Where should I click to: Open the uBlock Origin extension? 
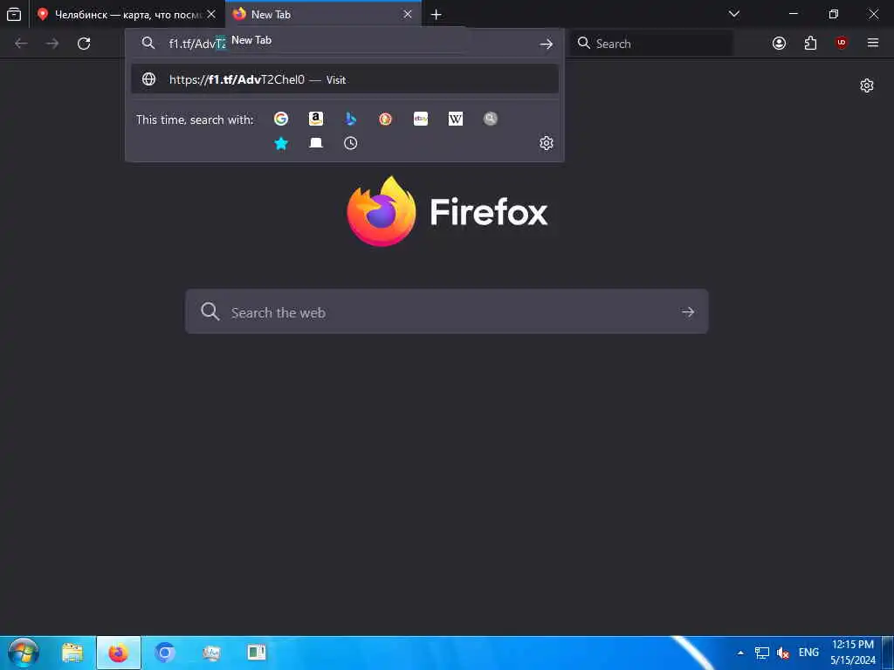click(x=842, y=44)
